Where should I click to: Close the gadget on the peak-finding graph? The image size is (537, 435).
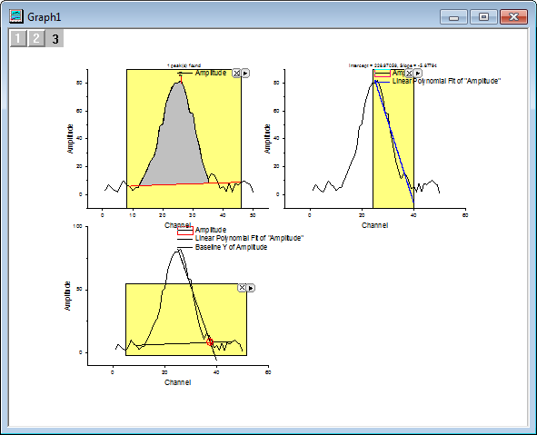[x=236, y=73]
